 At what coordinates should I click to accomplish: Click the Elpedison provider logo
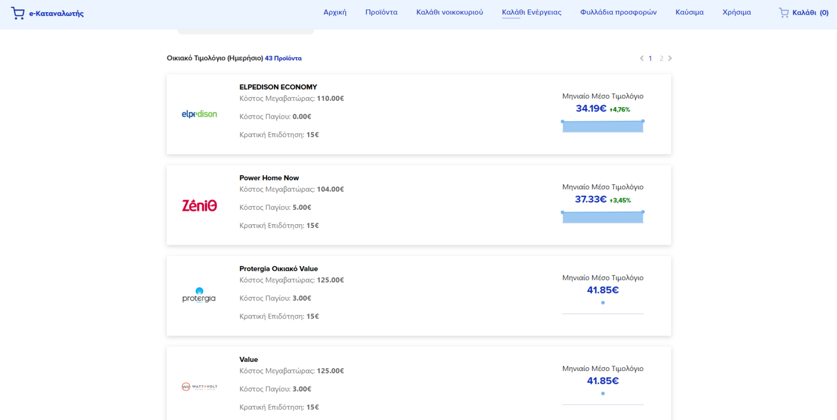click(199, 114)
